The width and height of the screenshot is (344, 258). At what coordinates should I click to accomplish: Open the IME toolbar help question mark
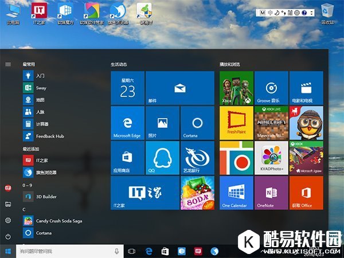pyautogui.click(x=304, y=13)
